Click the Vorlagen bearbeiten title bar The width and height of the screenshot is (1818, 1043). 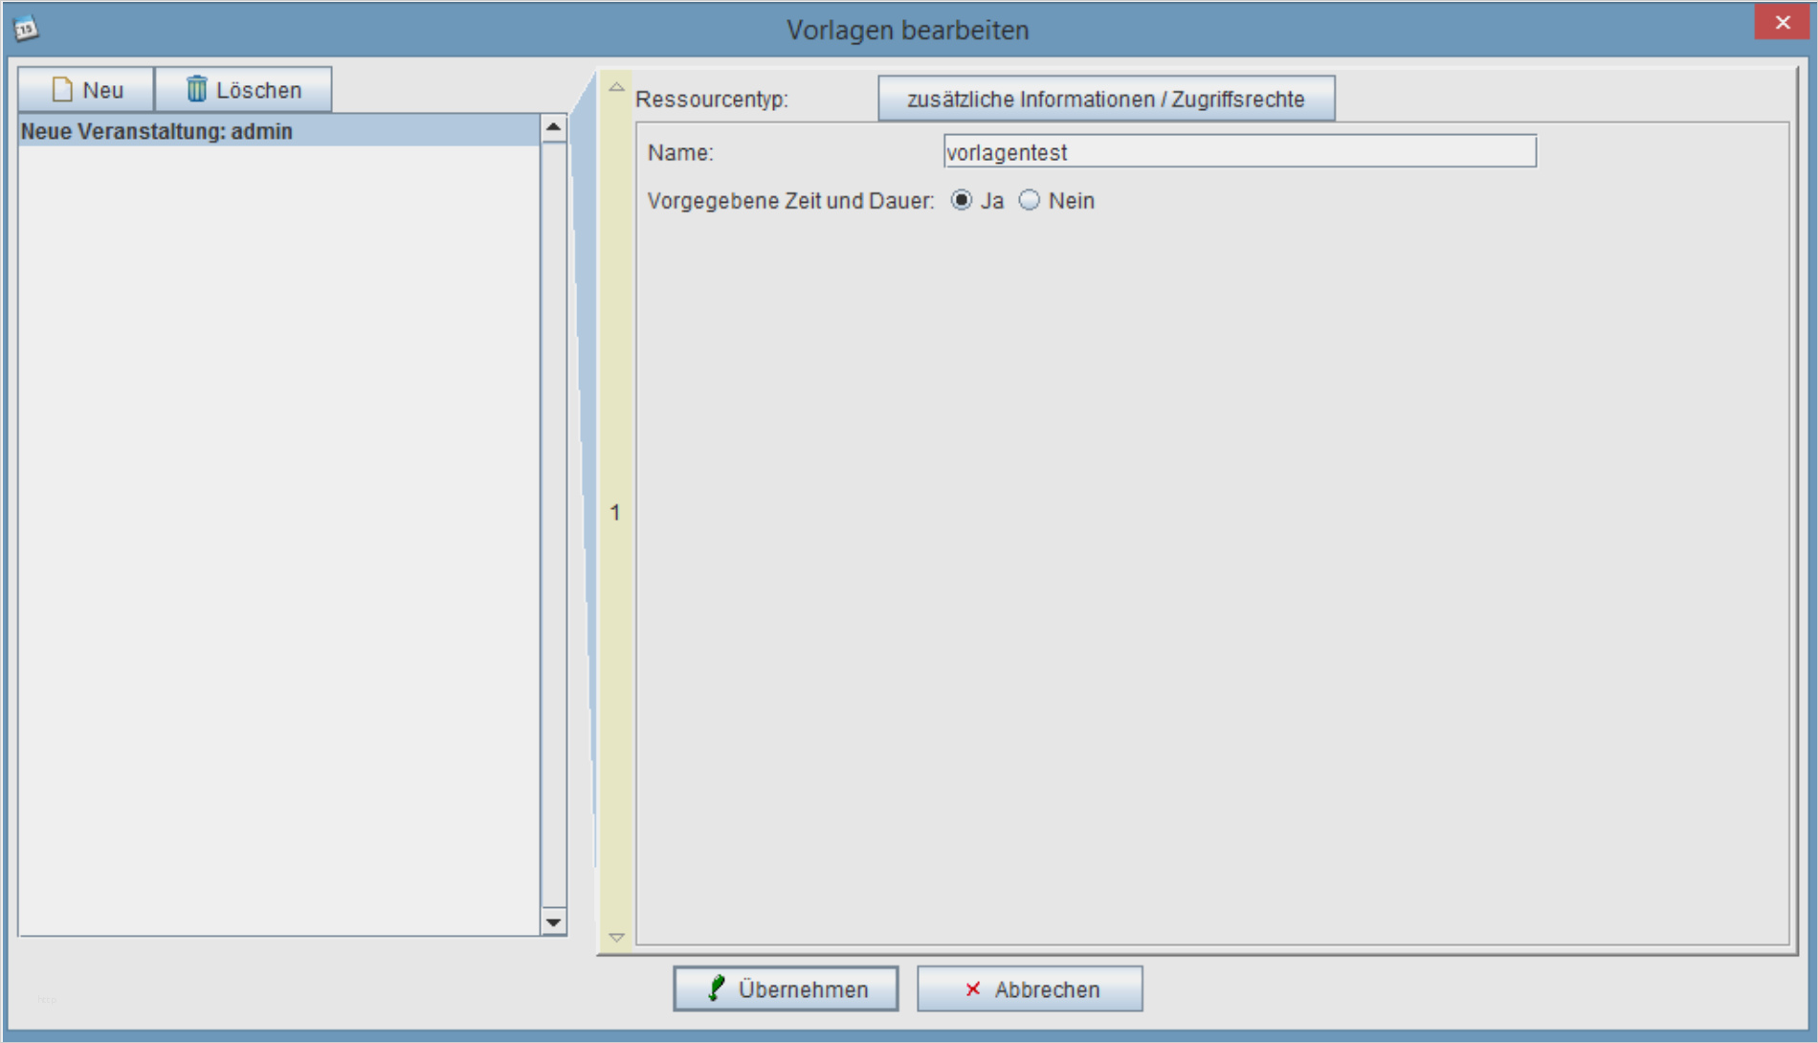point(907,30)
